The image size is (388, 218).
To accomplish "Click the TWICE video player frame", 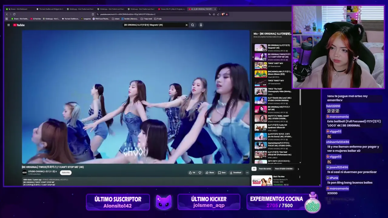I will (135, 97).
